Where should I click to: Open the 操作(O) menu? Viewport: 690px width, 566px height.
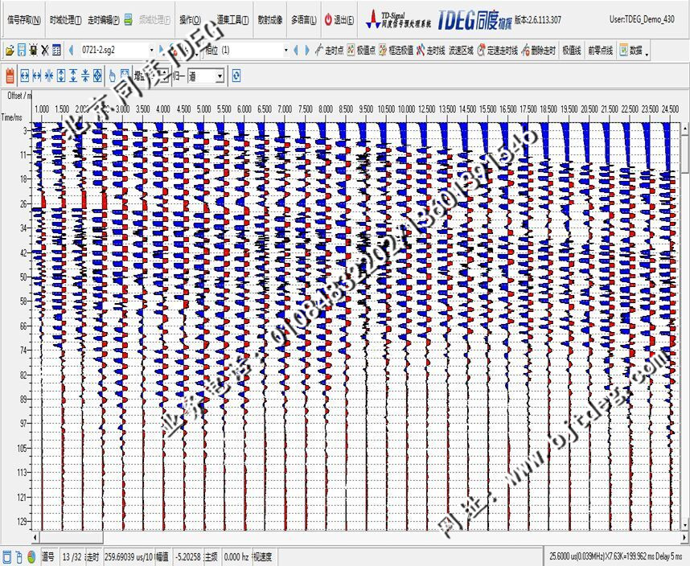point(190,20)
